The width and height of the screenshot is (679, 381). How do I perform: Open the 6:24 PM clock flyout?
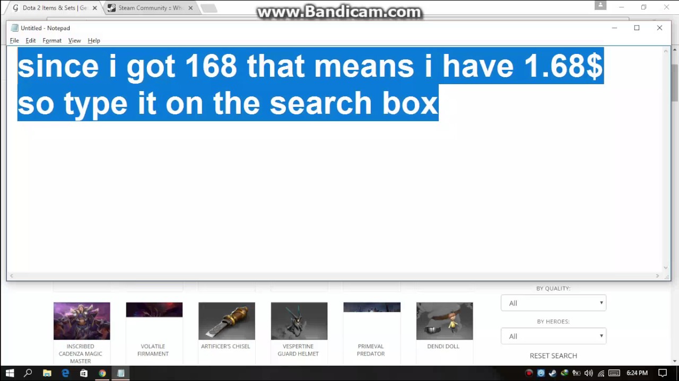(x=637, y=373)
